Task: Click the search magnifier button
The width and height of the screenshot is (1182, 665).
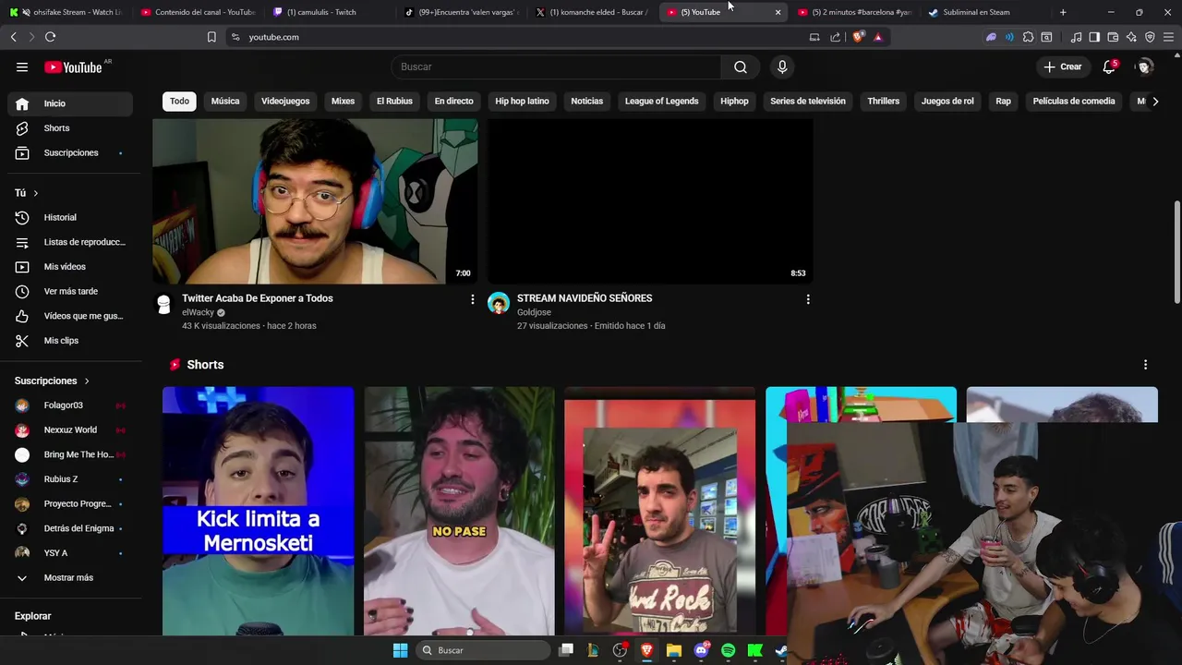Action: click(741, 66)
